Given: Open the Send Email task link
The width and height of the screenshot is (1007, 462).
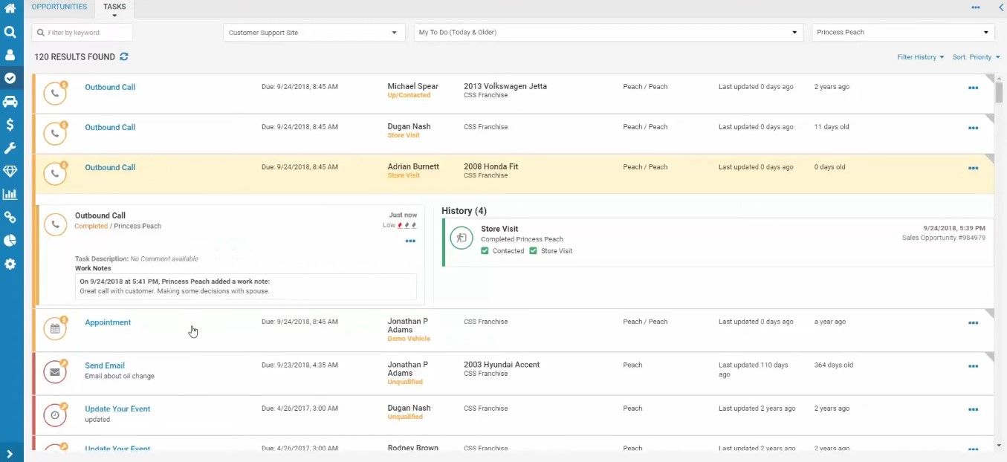Looking at the screenshot, I should [105, 365].
